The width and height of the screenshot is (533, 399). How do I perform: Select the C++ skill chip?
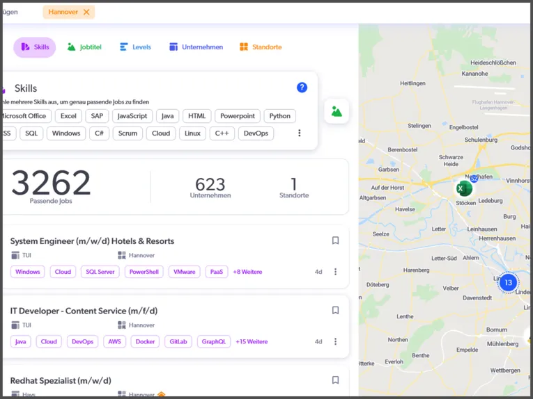[222, 133]
